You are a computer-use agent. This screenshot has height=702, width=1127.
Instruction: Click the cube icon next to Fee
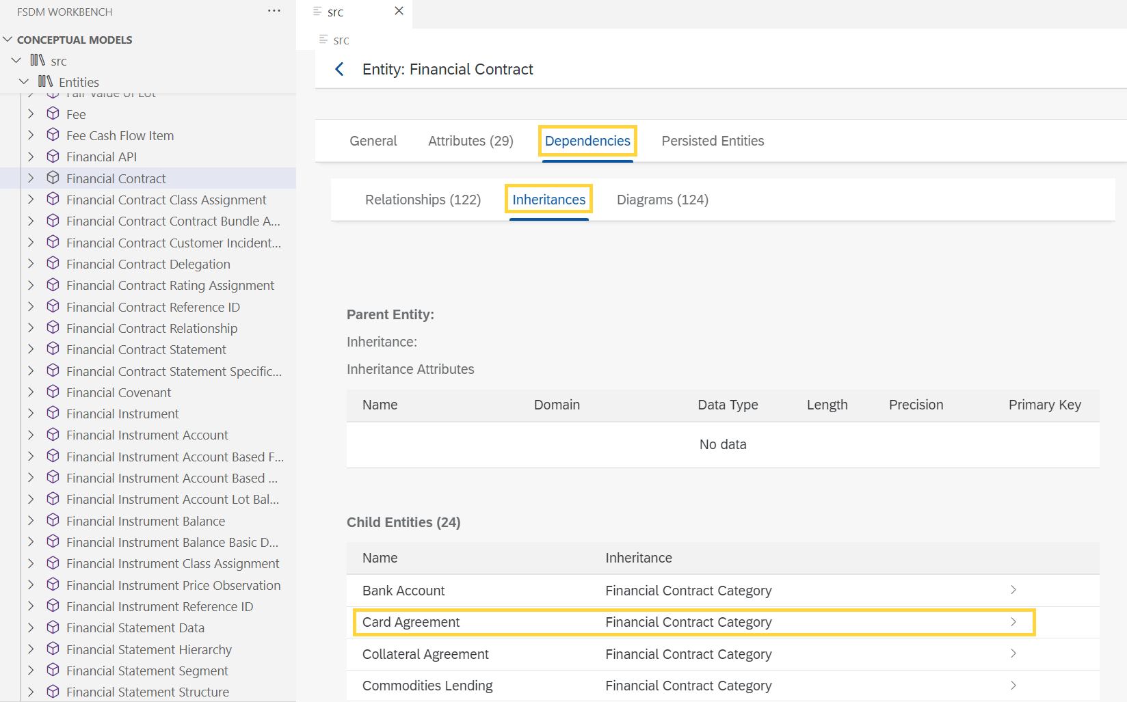tap(53, 113)
